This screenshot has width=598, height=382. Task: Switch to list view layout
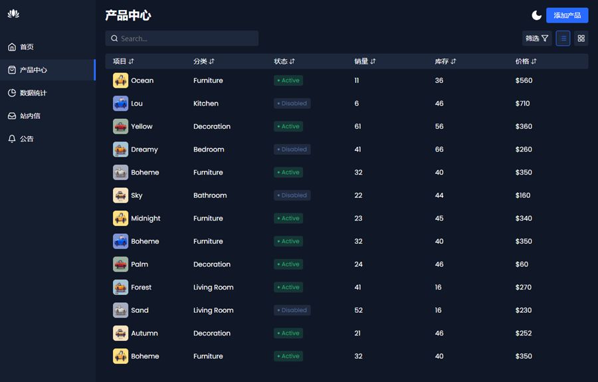(563, 39)
